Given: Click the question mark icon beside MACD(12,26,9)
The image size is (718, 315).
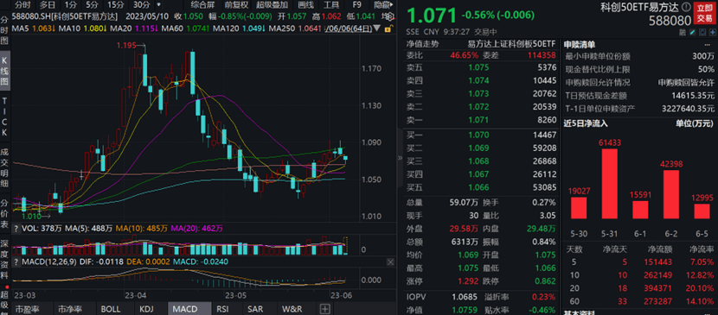Looking at the screenshot, I should 16,262.
